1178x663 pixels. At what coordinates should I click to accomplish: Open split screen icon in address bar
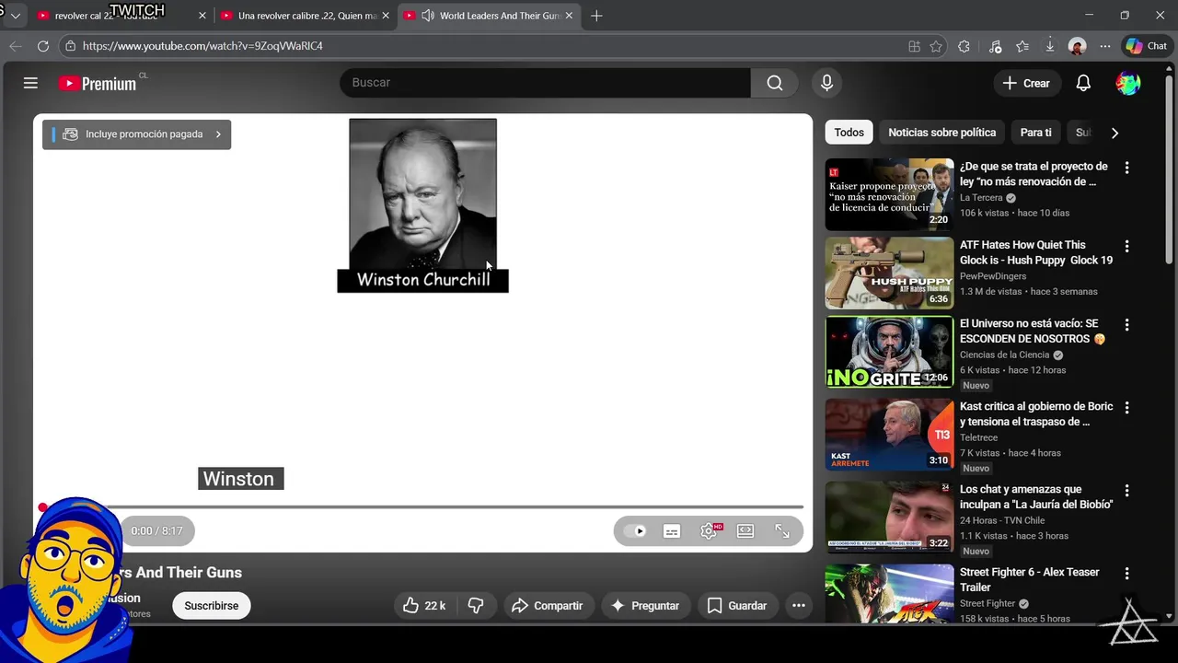(x=914, y=46)
